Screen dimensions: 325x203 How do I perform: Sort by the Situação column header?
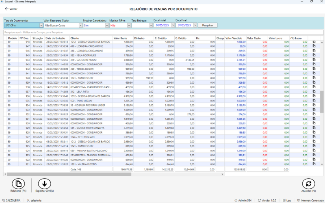(x=37, y=38)
